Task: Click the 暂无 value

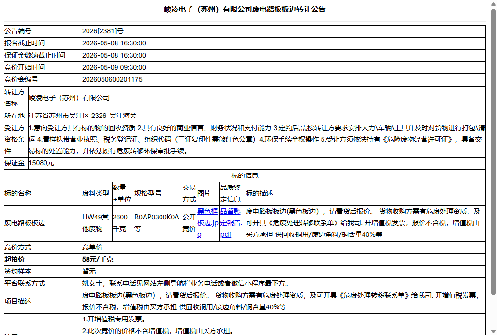Action: [89, 271]
